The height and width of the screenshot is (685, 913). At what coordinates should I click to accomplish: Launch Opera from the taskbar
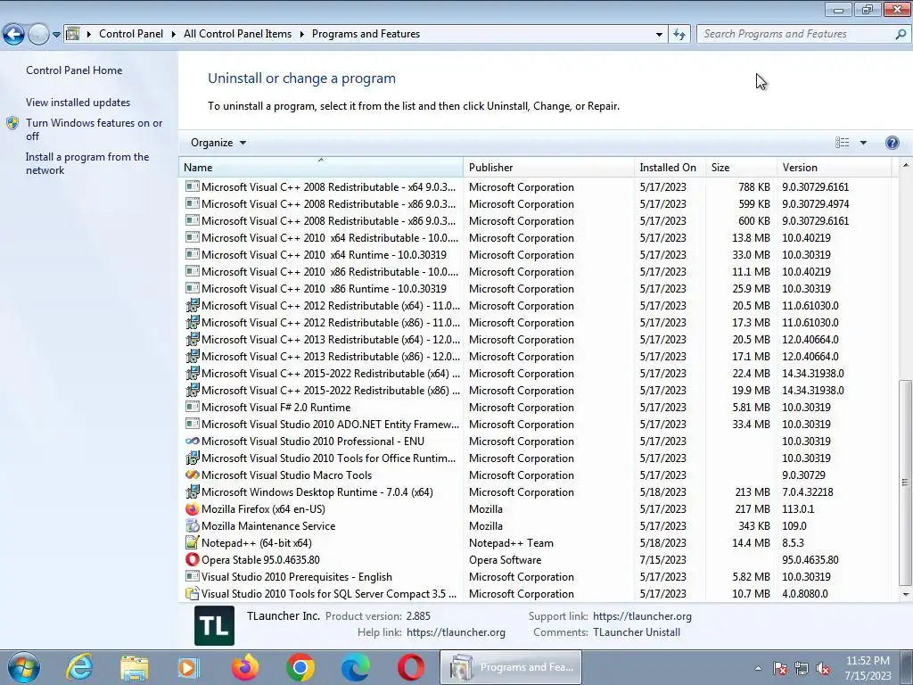pyautogui.click(x=410, y=667)
